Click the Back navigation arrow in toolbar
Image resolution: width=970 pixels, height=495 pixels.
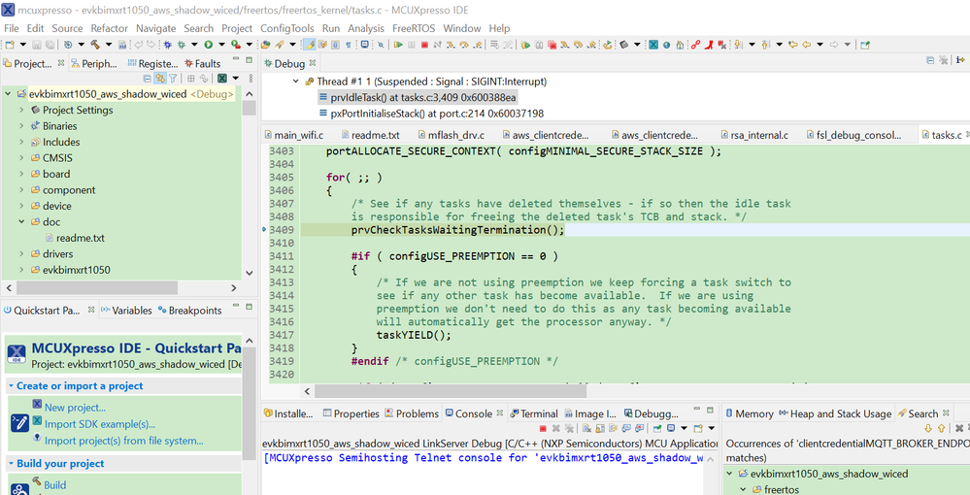click(x=807, y=45)
